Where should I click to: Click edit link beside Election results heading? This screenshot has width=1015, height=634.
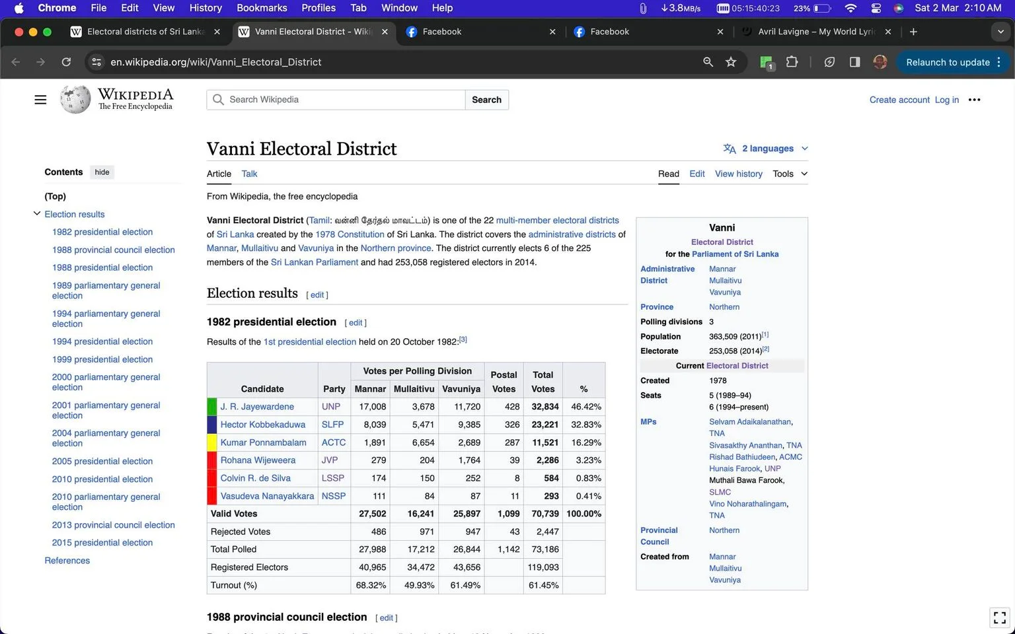[x=317, y=295]
